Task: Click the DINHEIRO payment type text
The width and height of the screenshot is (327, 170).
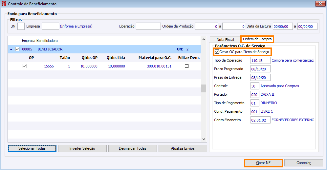Action: coord(269,103)
